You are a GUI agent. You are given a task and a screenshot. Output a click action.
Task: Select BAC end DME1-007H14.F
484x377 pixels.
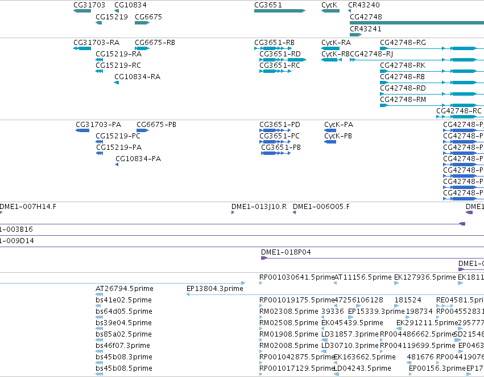[28, 207]
